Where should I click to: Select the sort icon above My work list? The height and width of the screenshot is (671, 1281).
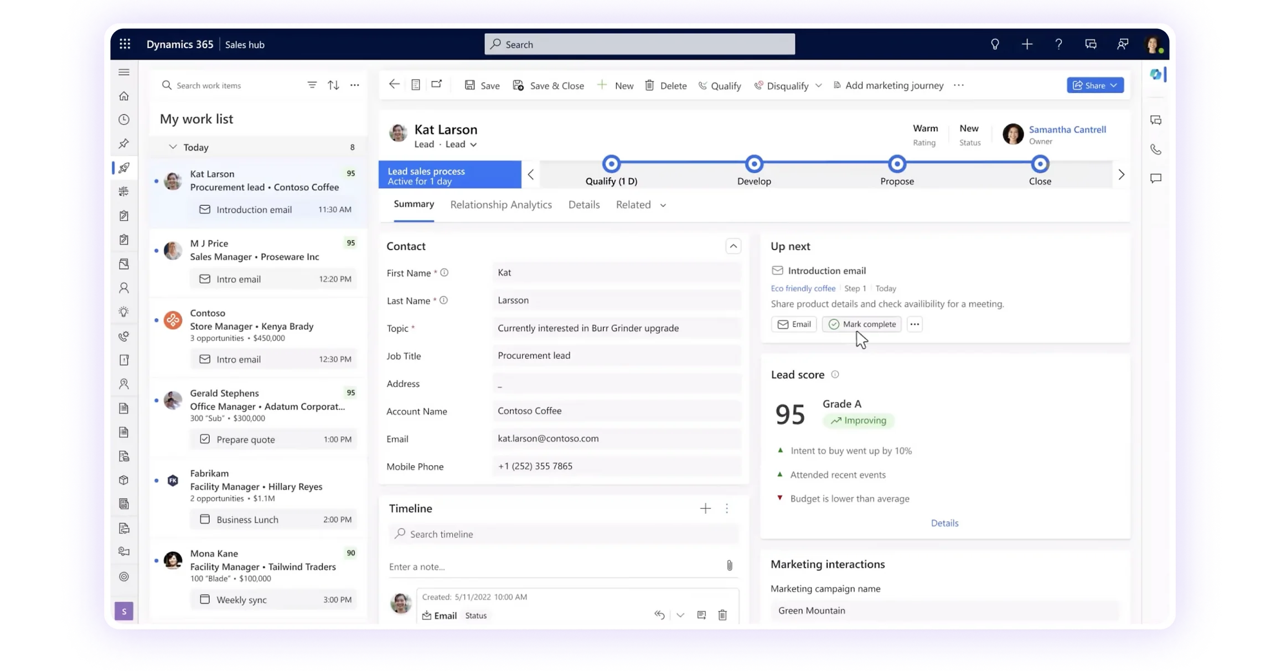pos(333,85)
